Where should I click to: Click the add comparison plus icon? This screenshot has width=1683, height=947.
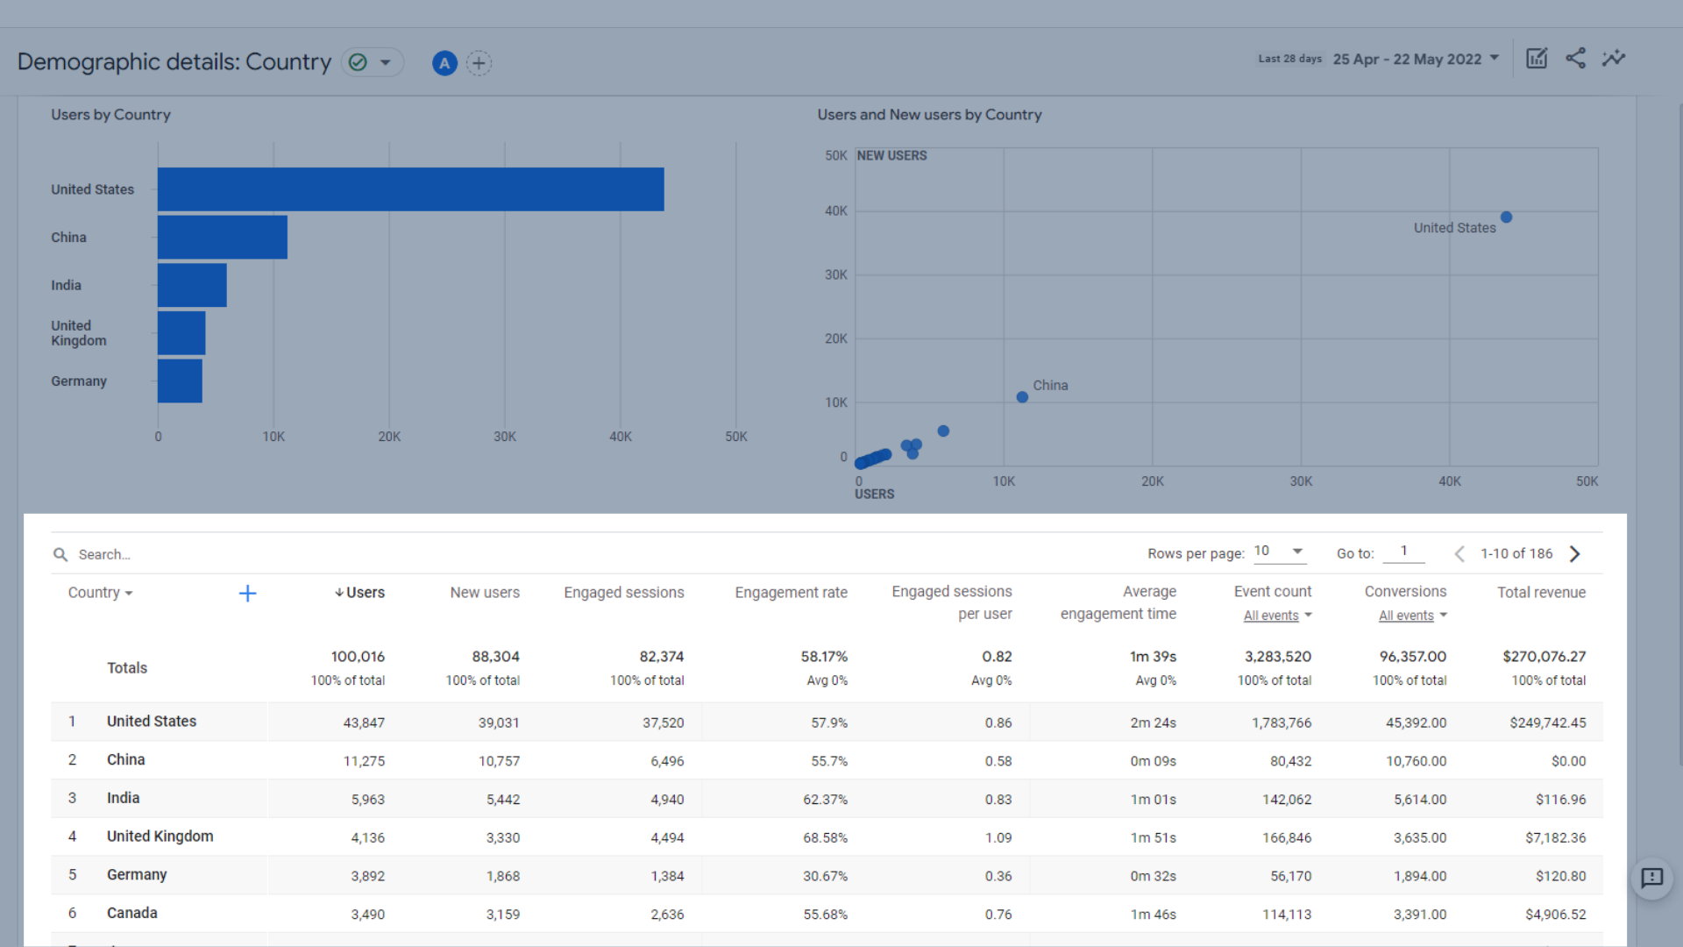pyautogui.click(x=479, y=62)
